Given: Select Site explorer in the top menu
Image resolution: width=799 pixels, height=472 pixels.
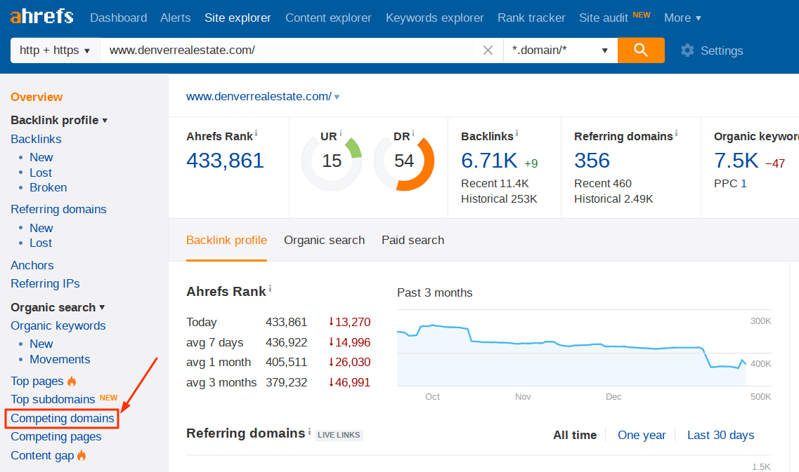Looking at the screenshot, I should [238, 18].
